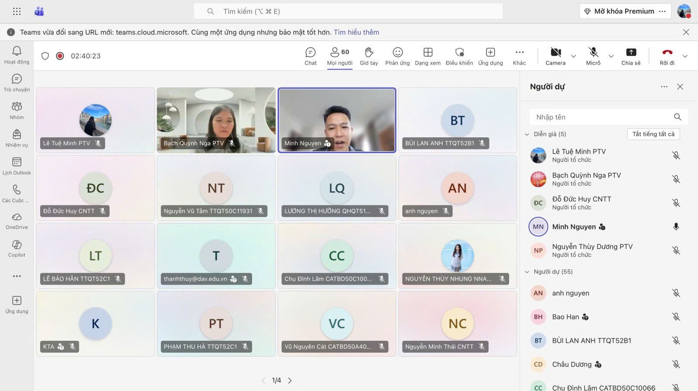The width and height of the screenshot is (698, 391).
Task: Collapse the Người dự (55) section
Action: click(527, 272)
